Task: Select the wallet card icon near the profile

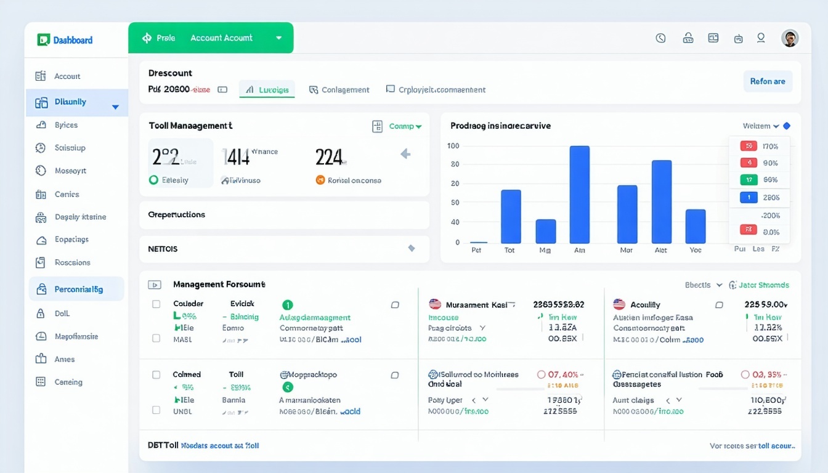Action: [x=713, y=38]
